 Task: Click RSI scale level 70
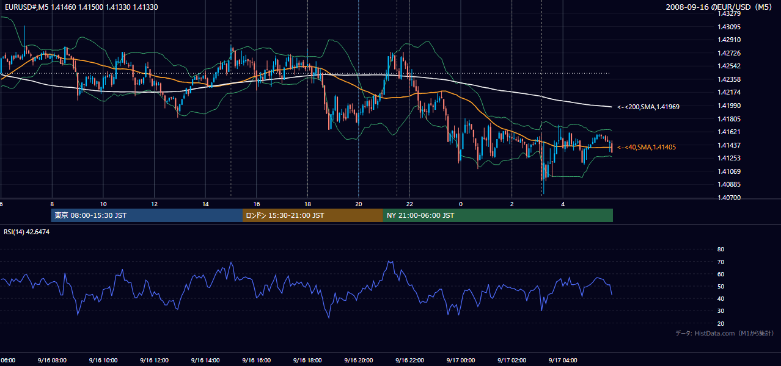pos(721,262)
